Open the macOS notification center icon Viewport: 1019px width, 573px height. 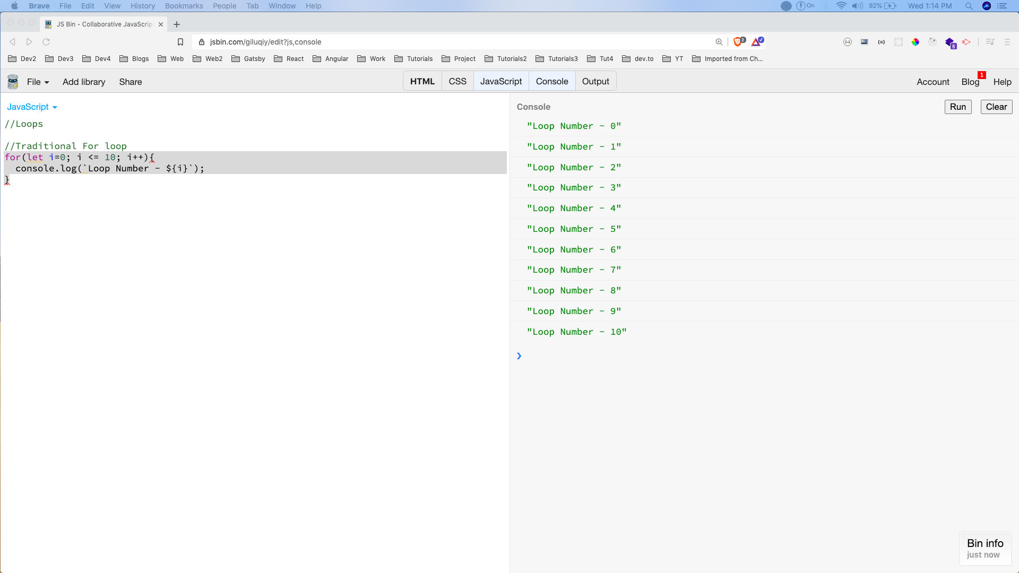pyautogui.click(x=1002, y=6)
